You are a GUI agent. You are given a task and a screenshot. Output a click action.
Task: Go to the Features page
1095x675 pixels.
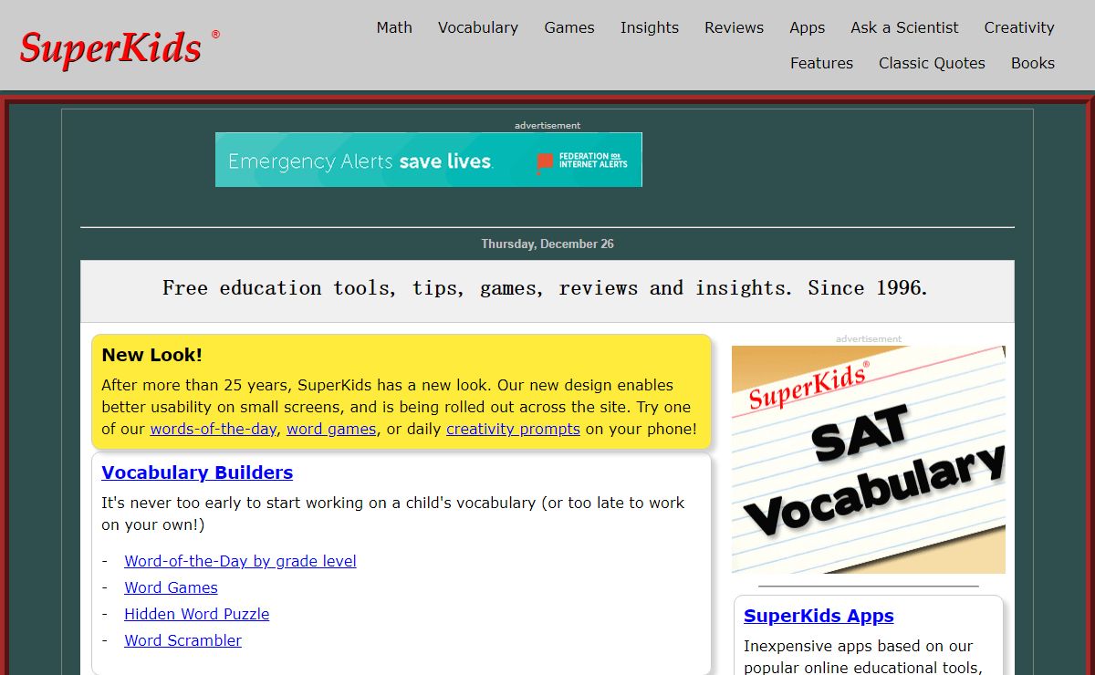821,63
